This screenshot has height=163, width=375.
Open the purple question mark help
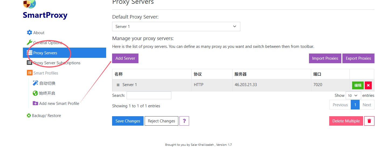tap(184, 121)
